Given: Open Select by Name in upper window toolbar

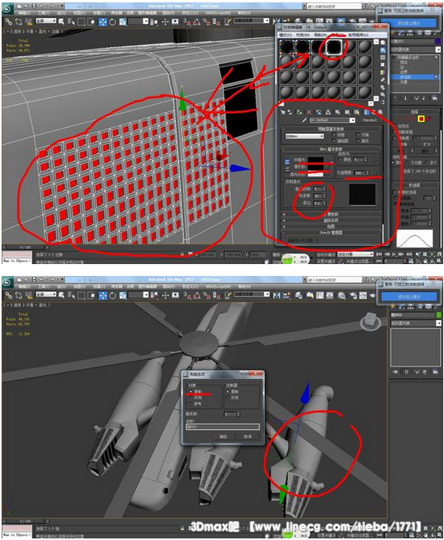Looking at the screenshot, I should coord(71,22).
